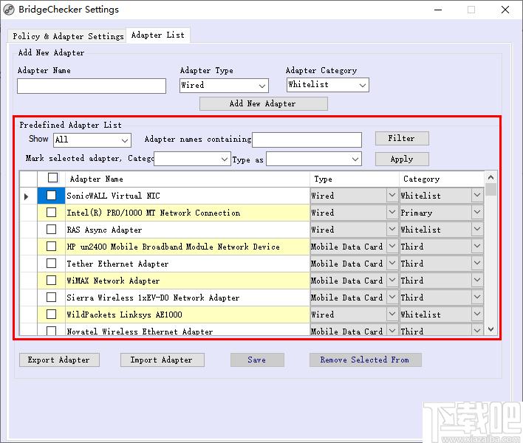Toggle the select-all checkbox in table header
Image resolution: width=523 pixels, height=443 pixels.
click(x=52, y=178)
